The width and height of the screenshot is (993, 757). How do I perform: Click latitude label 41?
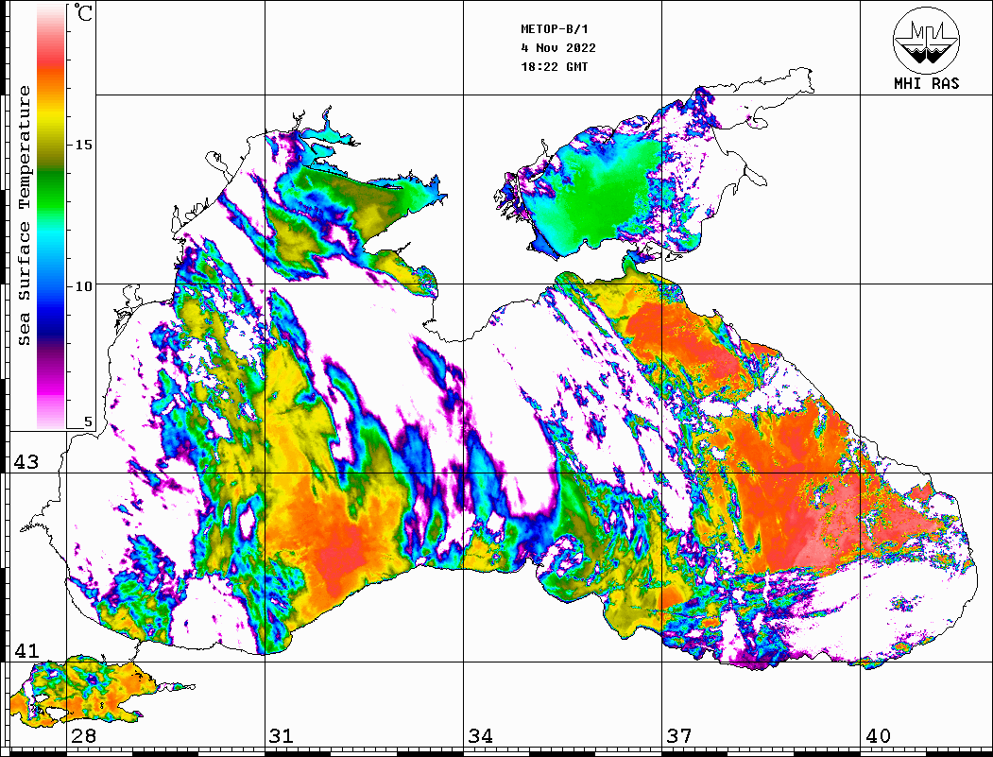26,650
